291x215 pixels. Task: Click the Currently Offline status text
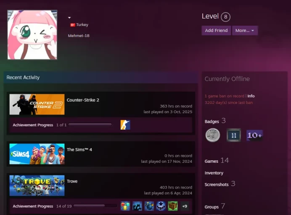(227, 79)
